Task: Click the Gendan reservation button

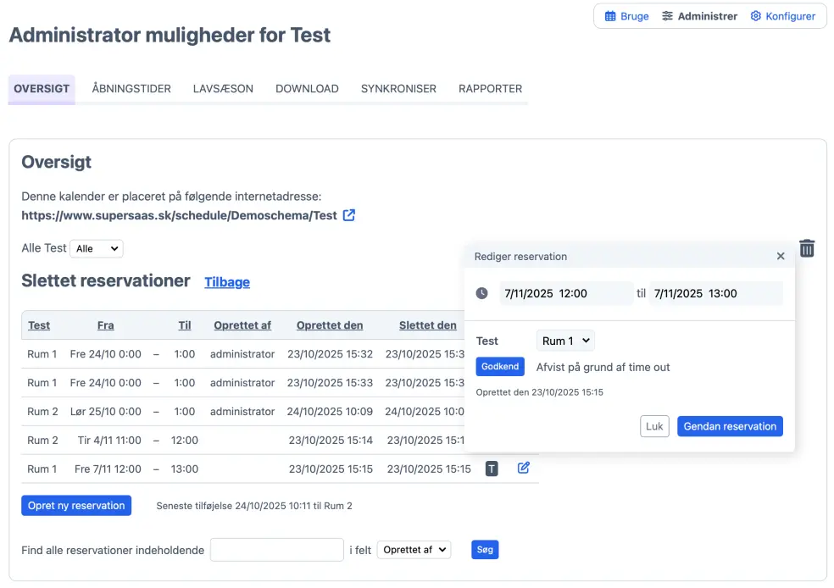Action: click(x=729, y=426)
